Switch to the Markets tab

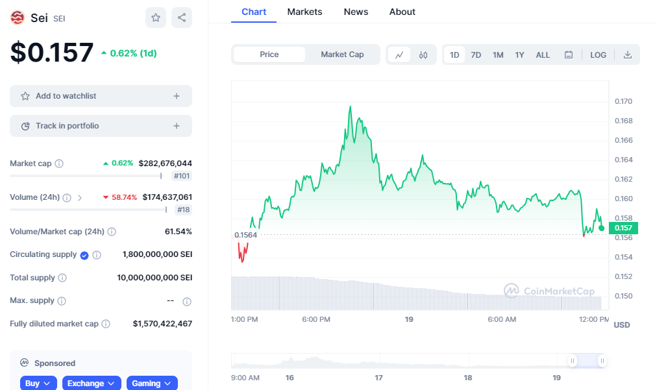[x=304, y=12]
